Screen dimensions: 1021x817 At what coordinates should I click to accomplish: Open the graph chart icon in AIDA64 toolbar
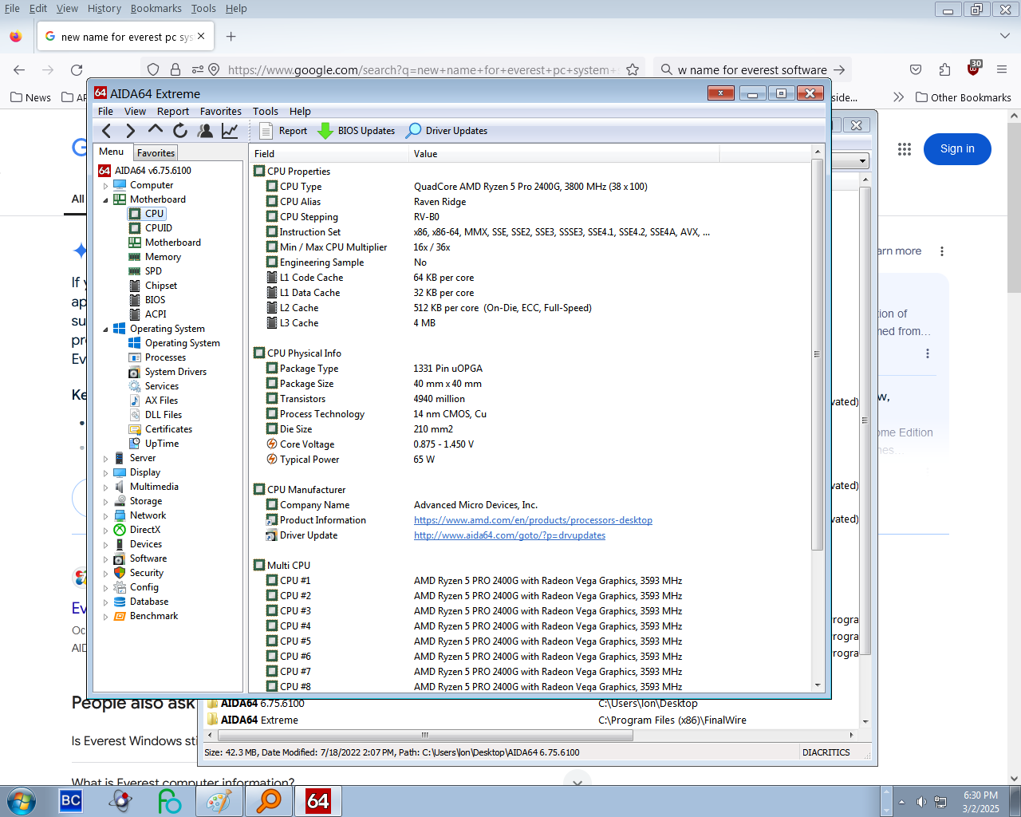coord(230,131)
